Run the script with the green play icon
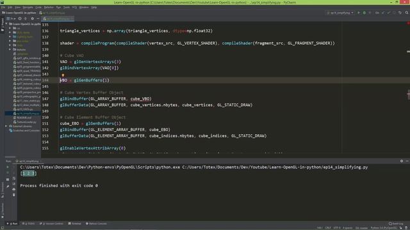 [359, 13]
